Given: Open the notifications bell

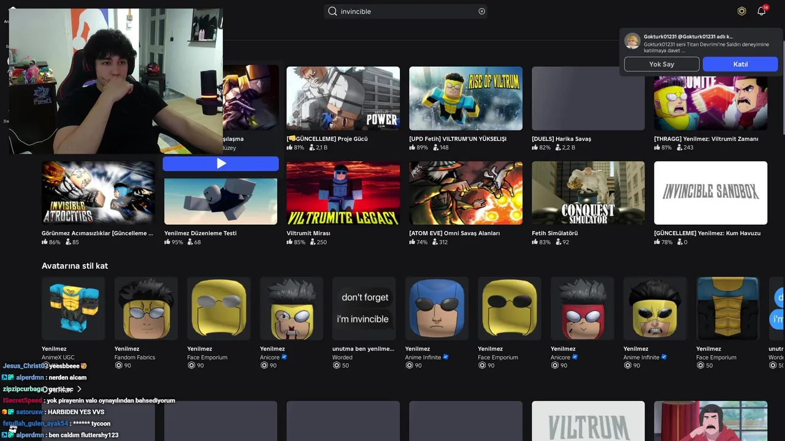Looking at the screenshot, I should click(761, 11).
